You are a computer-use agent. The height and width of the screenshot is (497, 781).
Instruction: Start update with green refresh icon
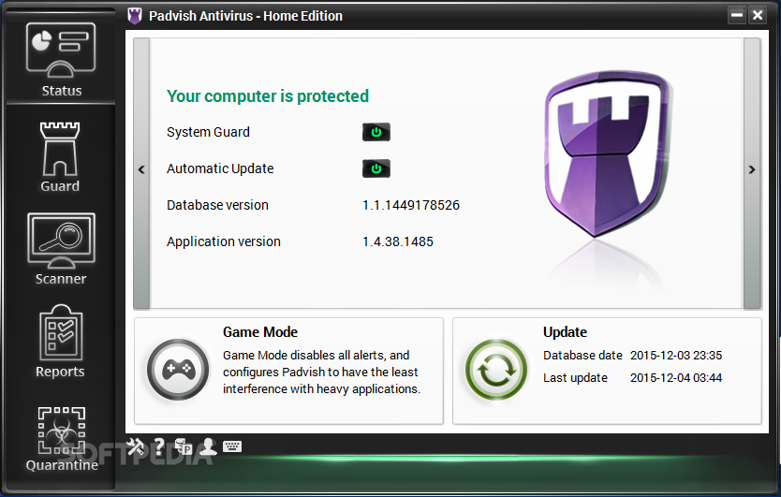tap(496, 370)
